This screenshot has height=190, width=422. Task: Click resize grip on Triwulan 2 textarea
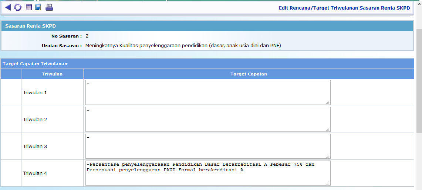point(328,130)
